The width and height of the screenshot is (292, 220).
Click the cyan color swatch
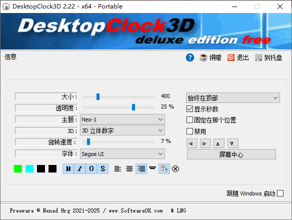pos(29,169)
